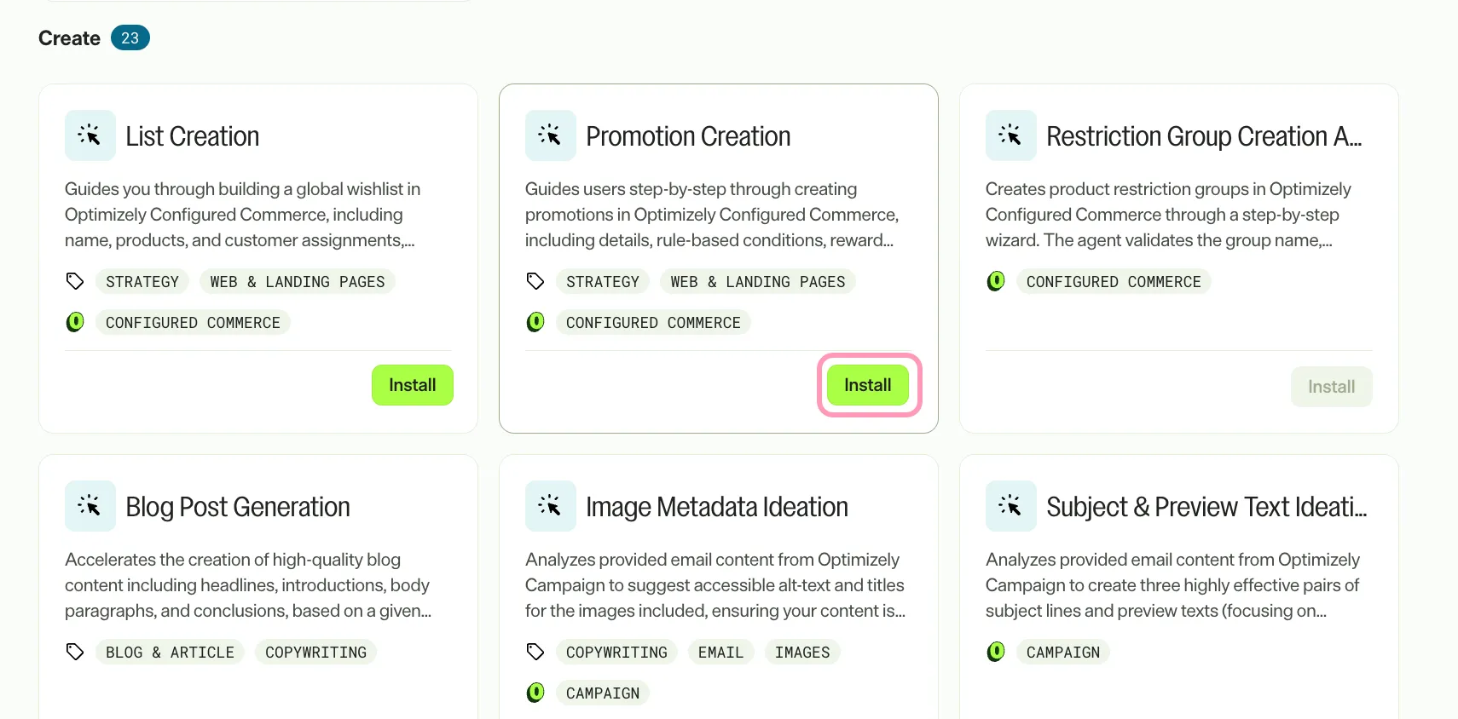Select WEB & LANDING PAGES tag in Promotion Creation

click(x=758, y=281)
